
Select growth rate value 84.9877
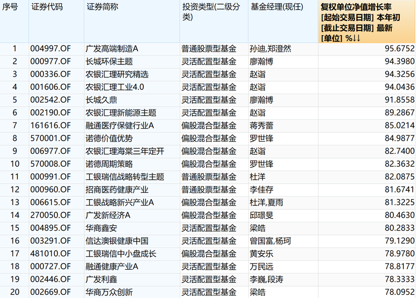[400, 139]
